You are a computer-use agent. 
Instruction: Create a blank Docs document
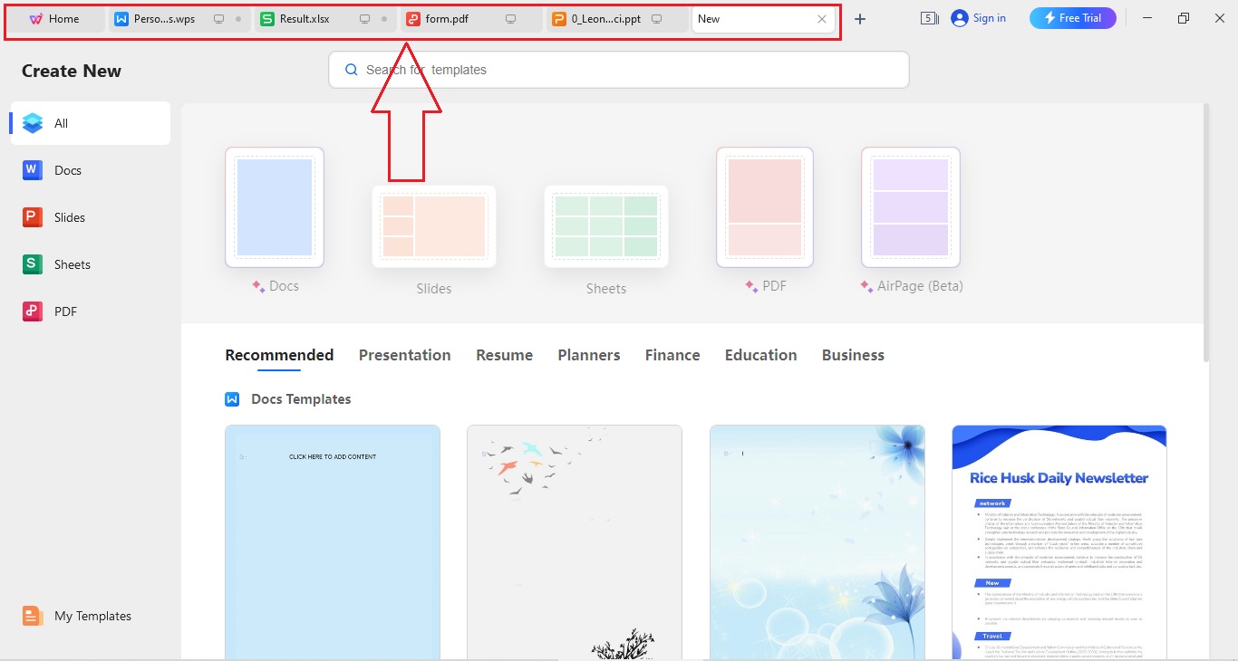(275, 207)
